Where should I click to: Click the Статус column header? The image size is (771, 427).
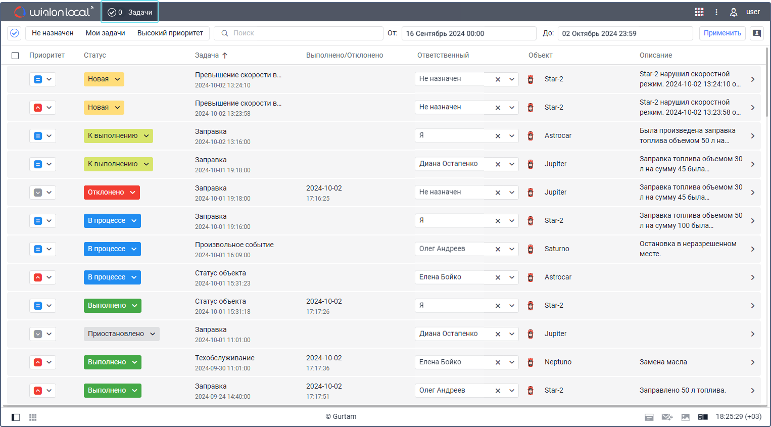(x=95, y=55)
